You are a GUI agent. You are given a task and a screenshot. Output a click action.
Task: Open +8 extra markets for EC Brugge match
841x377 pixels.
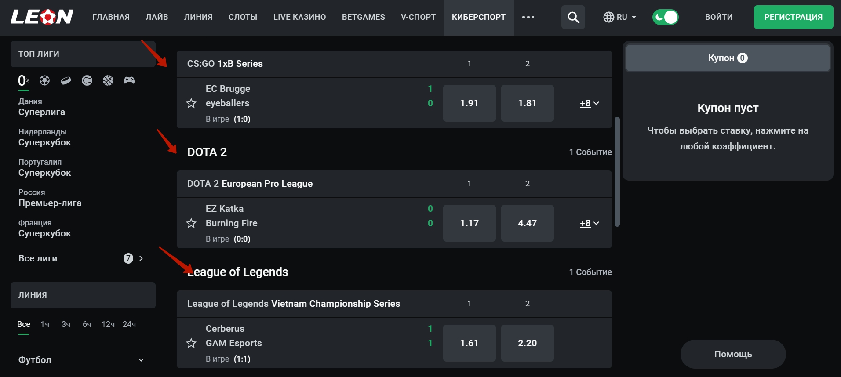click(x=588, y=103)
